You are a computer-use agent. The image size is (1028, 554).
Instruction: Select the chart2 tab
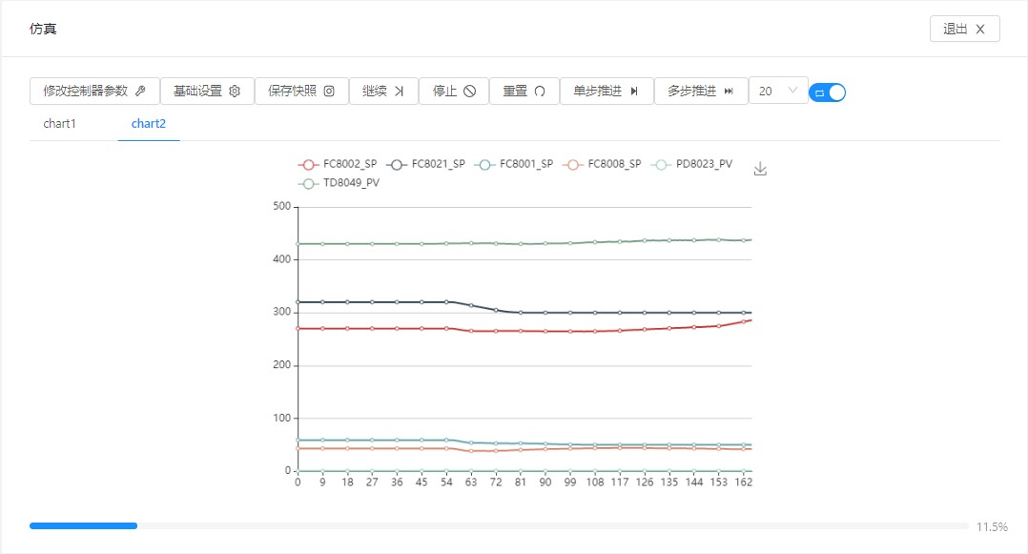coord(149,124)
